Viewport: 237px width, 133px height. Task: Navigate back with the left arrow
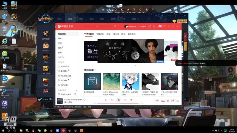click(85, 26)
